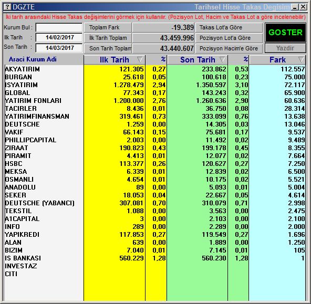Click YATIRIM FONLARI Son Tarih value 1.260.636
The image size is (311, 304).
211,101
